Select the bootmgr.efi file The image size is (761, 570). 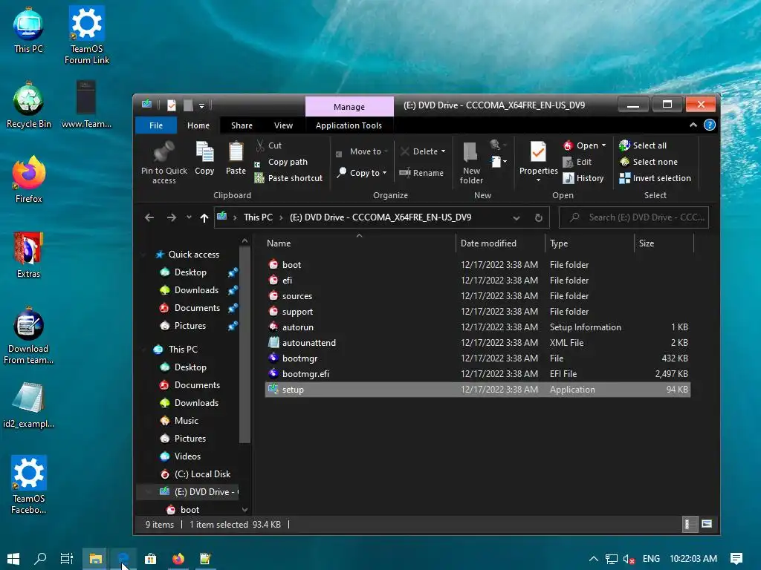(478, 374)
